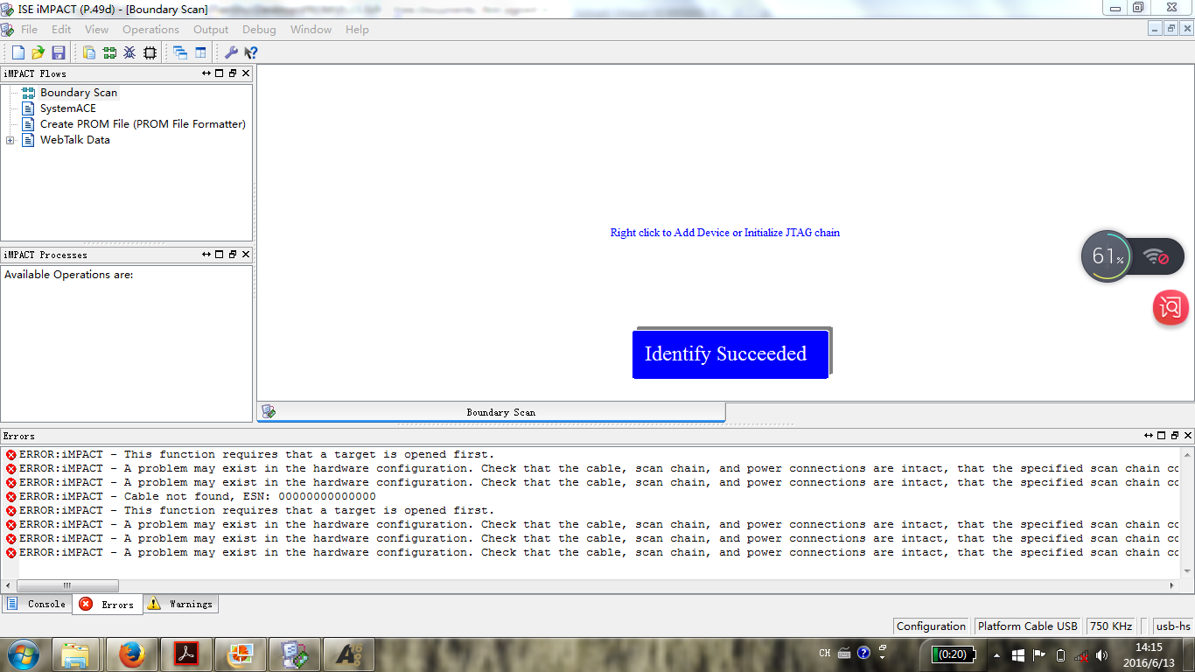Click the Errors panel scroll-left arrow
Viewport: 1195px width, 672px height.
click(x=9, y=585)
